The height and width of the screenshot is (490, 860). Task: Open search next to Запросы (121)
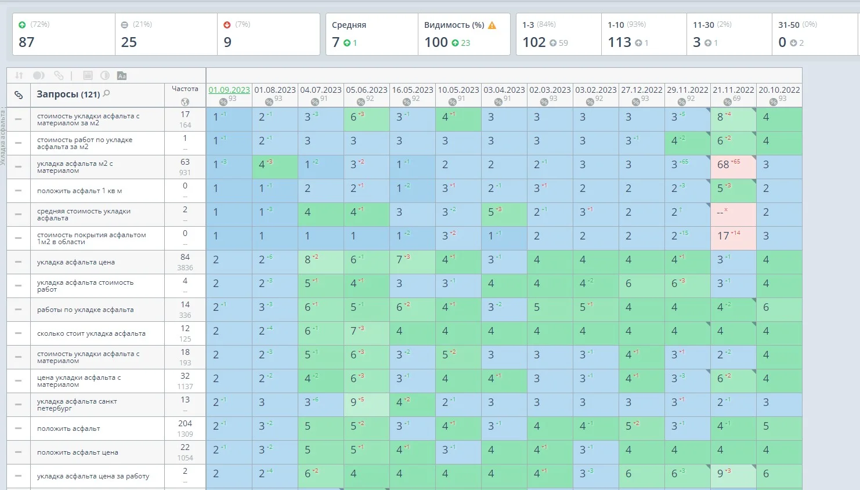point(106,93)
